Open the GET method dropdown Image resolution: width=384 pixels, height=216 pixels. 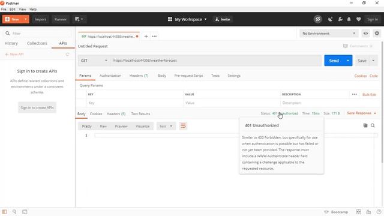coord(94,61)
